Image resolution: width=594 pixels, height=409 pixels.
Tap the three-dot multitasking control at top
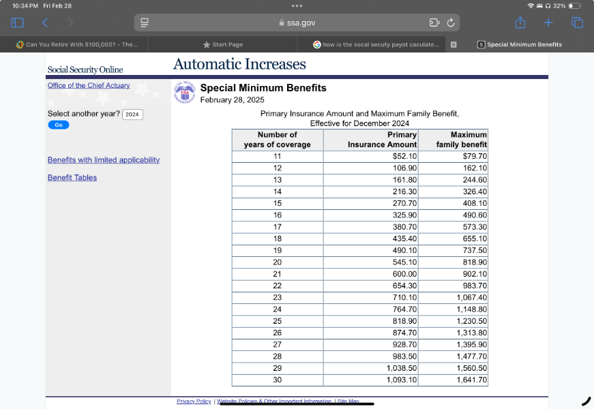tap(297, 5)
